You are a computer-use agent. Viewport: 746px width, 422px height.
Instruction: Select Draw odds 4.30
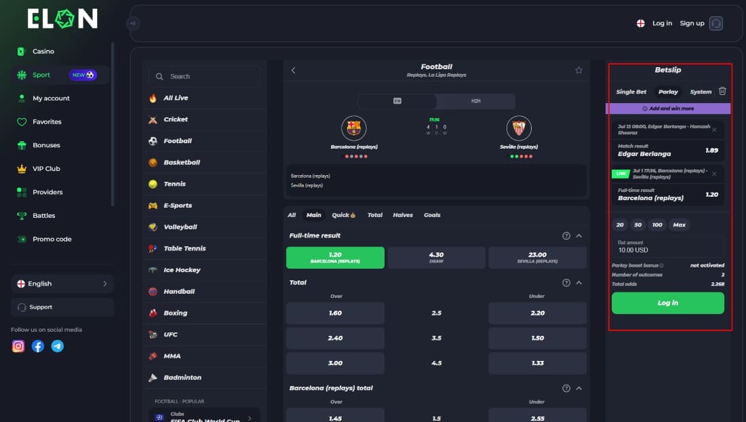click(x=436, y=257)
